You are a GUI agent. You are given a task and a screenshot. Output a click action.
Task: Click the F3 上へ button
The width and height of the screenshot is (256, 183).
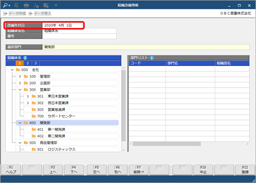pos(53,170)
